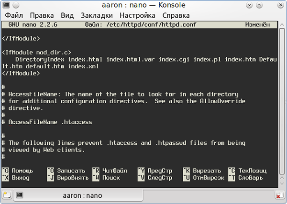287x204 pixels.
Task: Open the Вид menu
Action: 67,15
